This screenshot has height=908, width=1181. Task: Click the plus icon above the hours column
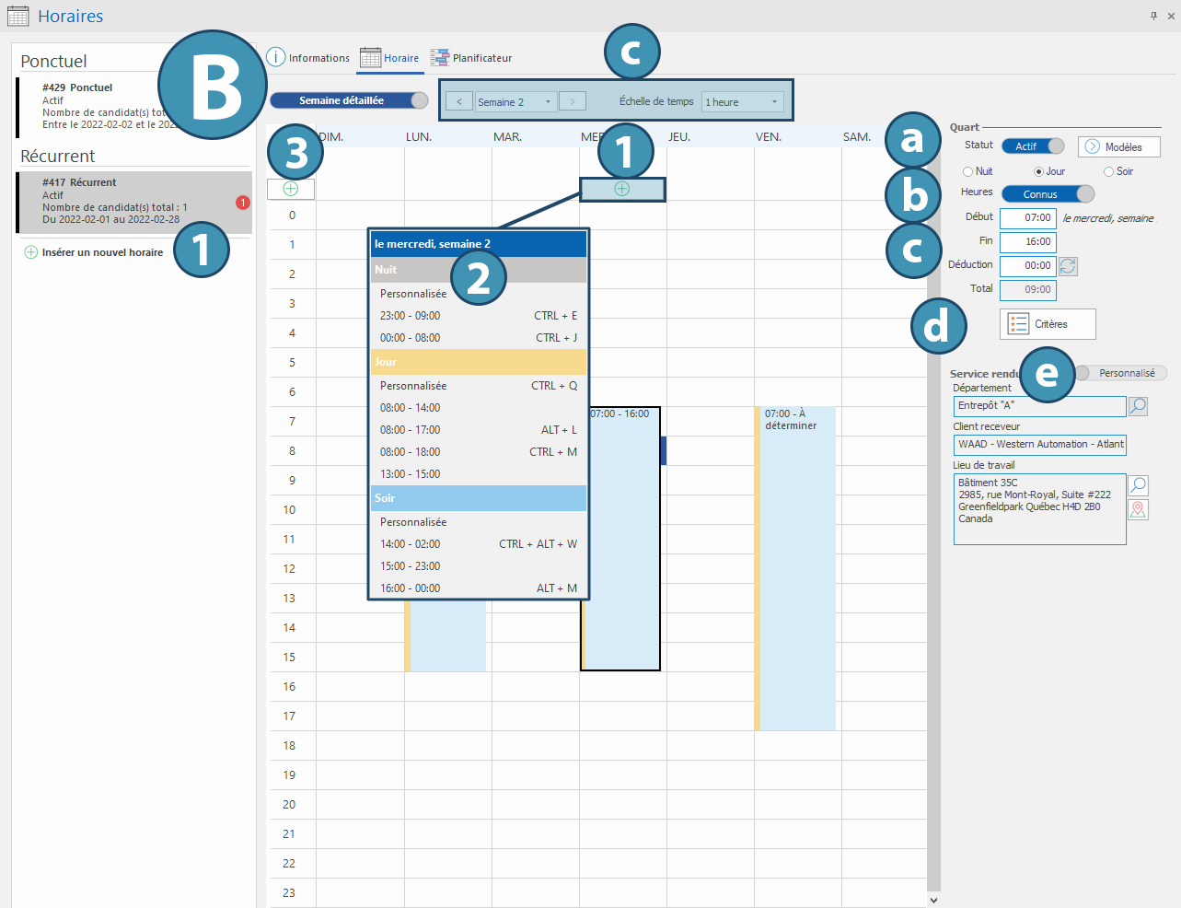pos(291,189)
